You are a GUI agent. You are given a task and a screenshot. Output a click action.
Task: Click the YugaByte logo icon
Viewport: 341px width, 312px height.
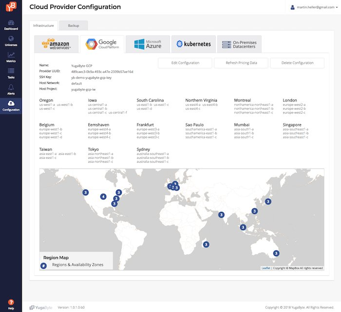[x=11, y=6]
